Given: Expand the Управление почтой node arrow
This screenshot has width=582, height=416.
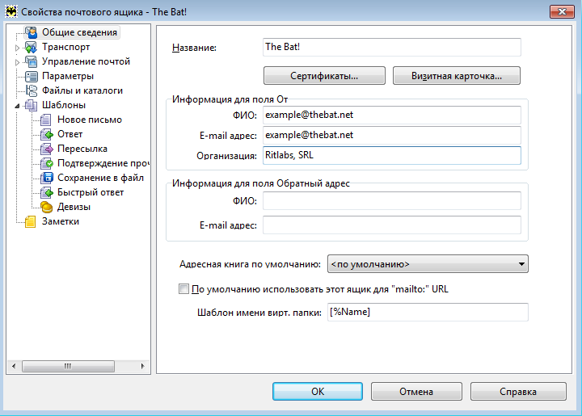Looking at the screenshot, I should pyautogui.click(x=17, y=62).
